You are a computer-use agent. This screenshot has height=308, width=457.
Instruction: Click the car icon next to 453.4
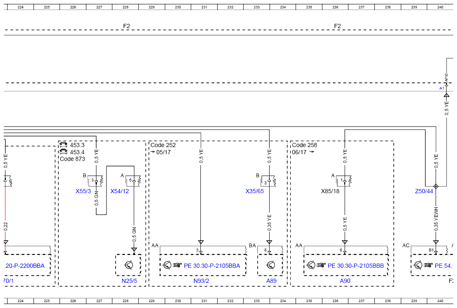click(x=64, y=152)
